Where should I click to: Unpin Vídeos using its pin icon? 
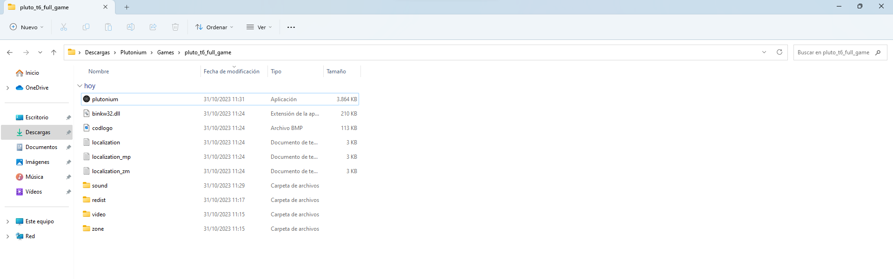(69, 192)
